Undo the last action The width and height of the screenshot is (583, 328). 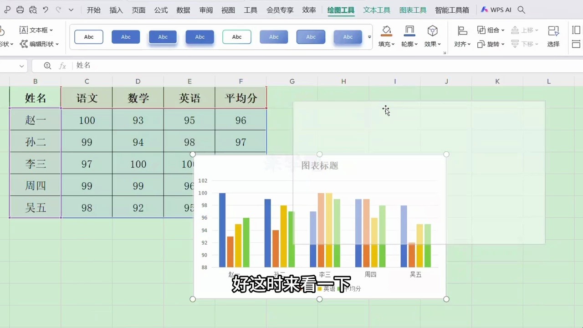pyautogui.click(x=45, y=10)
